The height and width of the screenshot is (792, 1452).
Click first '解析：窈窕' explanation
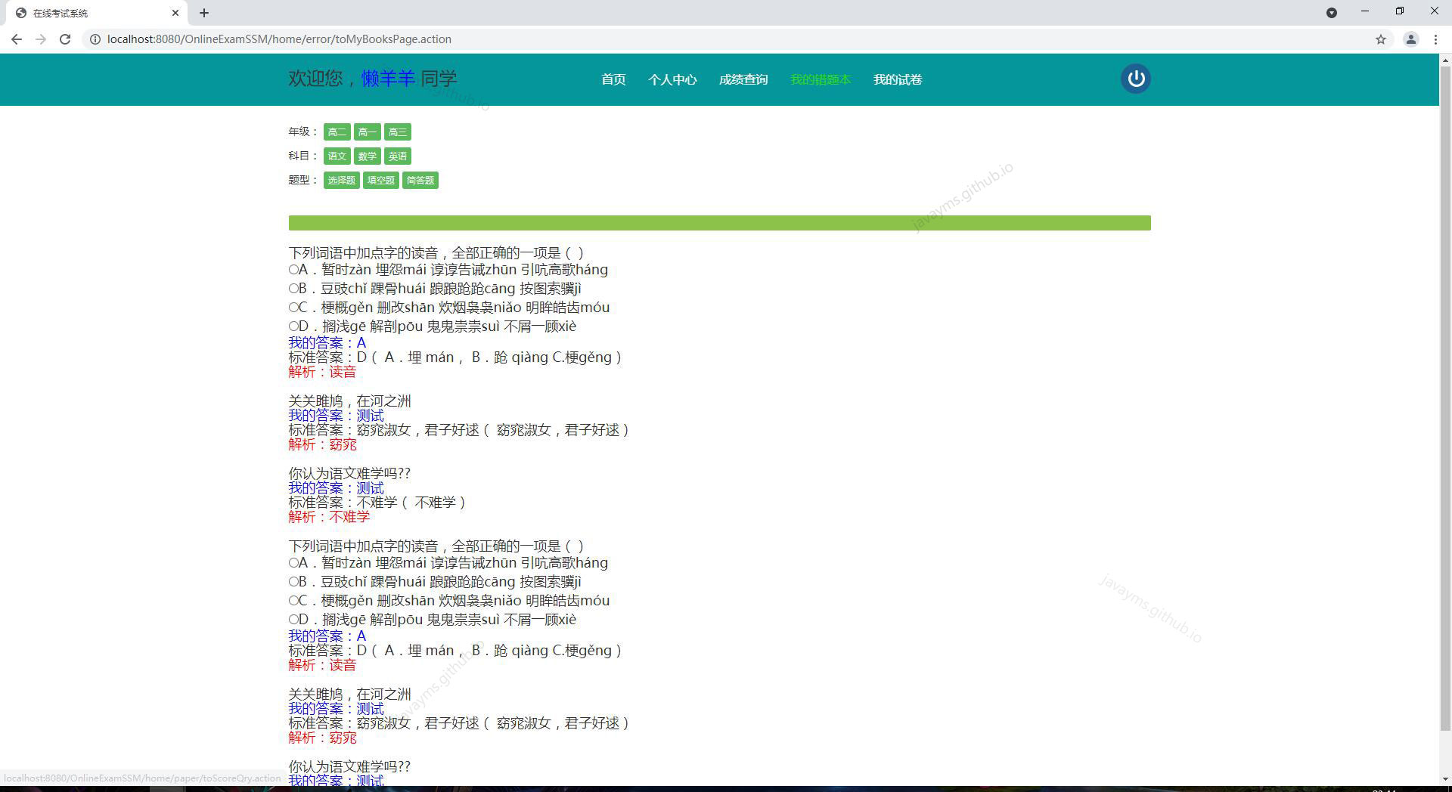click(x=322, y=444)
